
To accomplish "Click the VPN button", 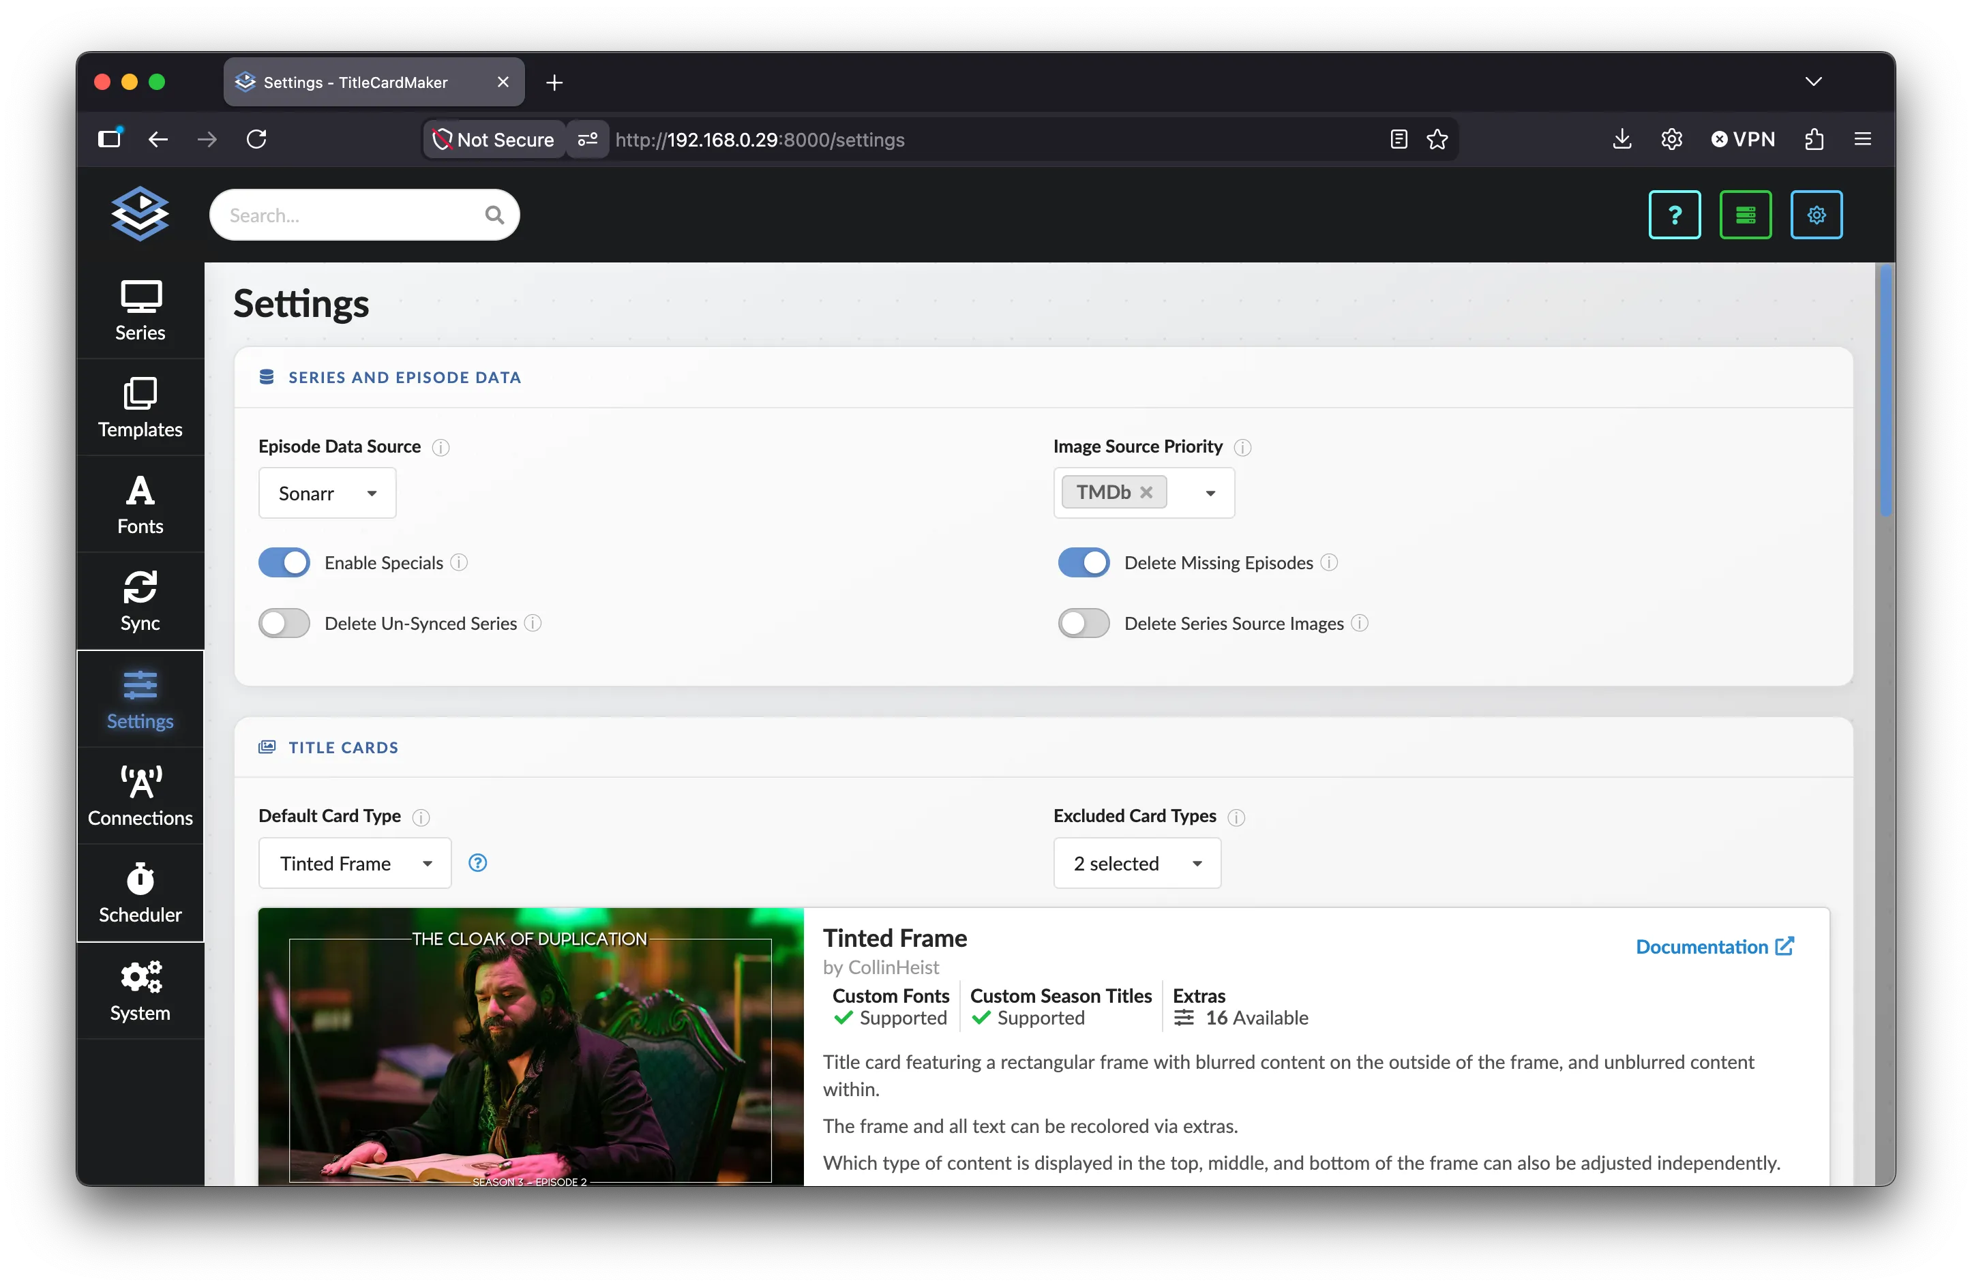I will click(1744, 139).
